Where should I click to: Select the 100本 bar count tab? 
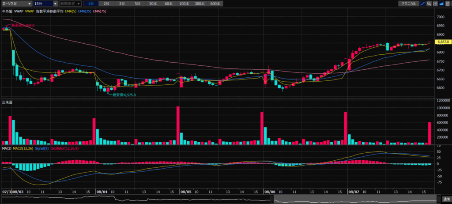184,4
